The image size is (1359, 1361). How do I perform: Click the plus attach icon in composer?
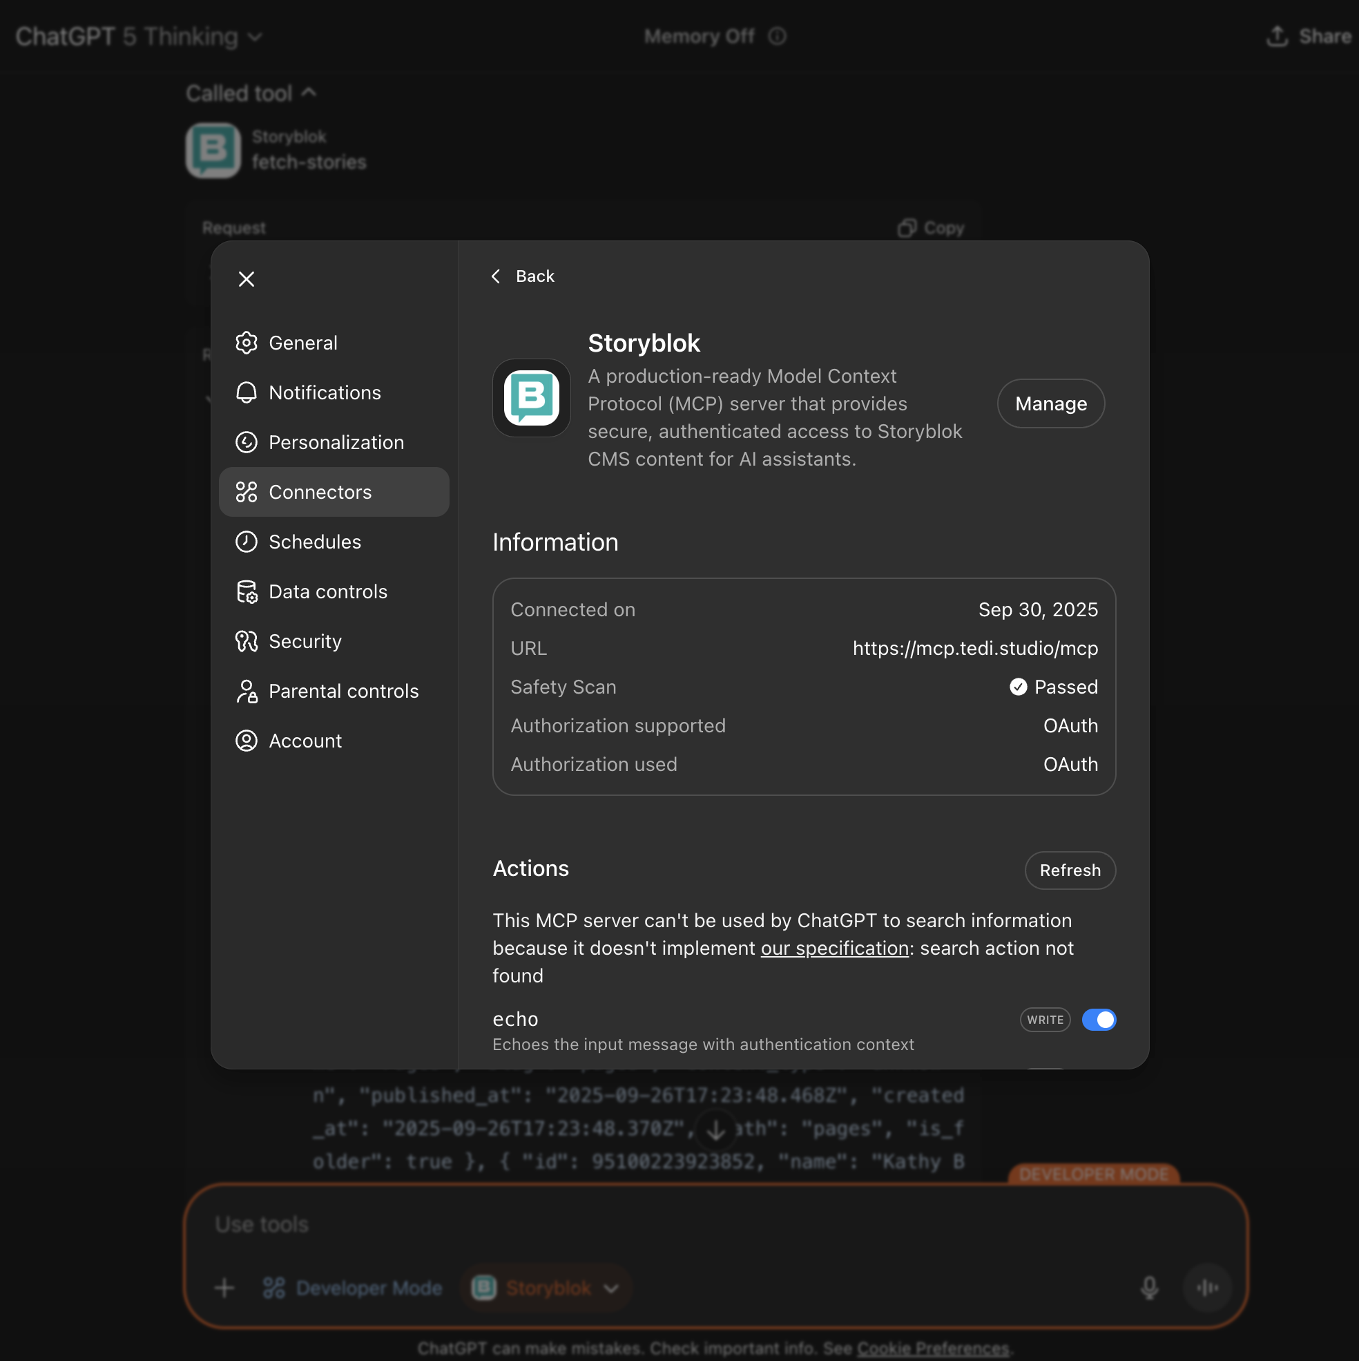click(x=224, y=1287)
